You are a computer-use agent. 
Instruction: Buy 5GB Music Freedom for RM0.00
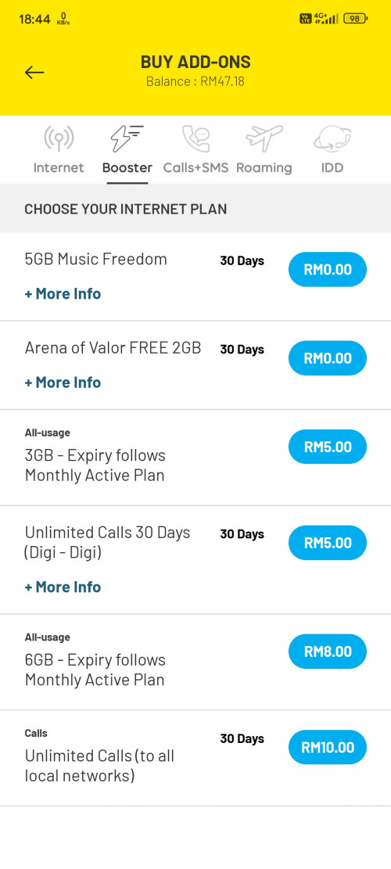pyautogui.click(x=328, y=269)
